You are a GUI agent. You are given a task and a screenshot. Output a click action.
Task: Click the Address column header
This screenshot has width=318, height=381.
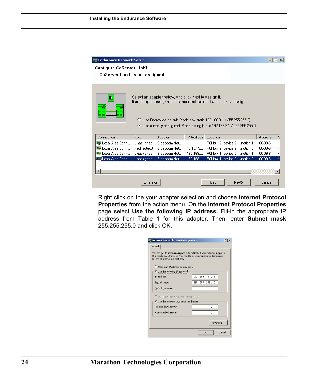[266, 137]
